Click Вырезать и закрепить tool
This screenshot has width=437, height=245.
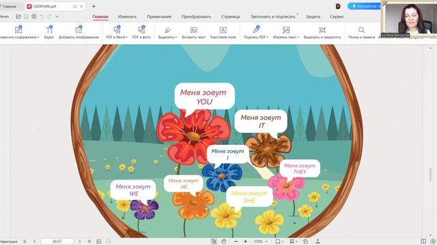(x=322, y=32)
